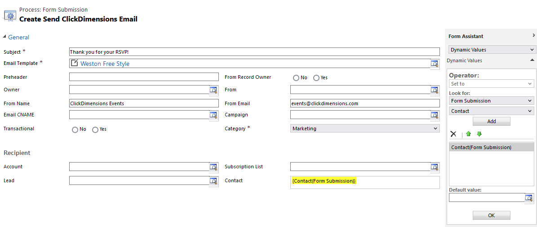The image size is (537, 227).
Task: Open the Contact attribute dropdown
Action: (x=492, y=111)
